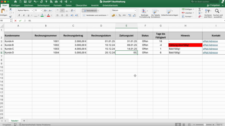Click decrease decimal places icon
This screenshot has width=225, height=126.
(134, 15)
